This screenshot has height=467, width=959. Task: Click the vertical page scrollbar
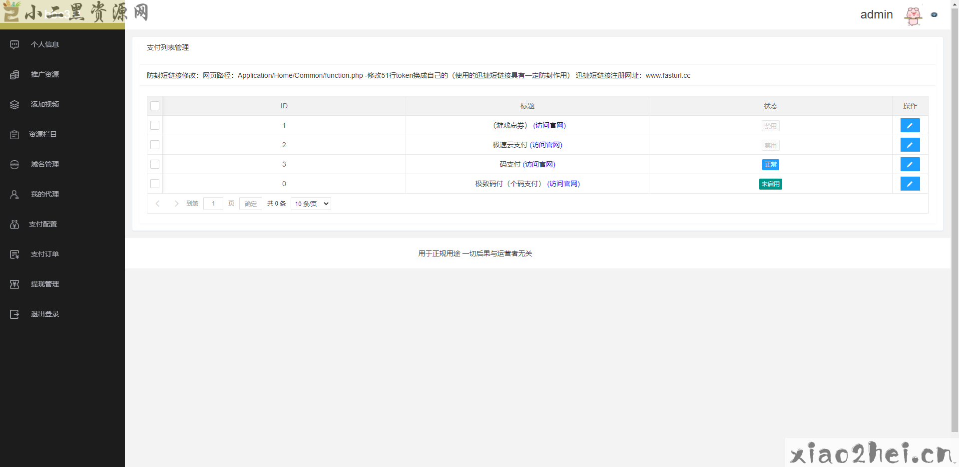(955, 220)
